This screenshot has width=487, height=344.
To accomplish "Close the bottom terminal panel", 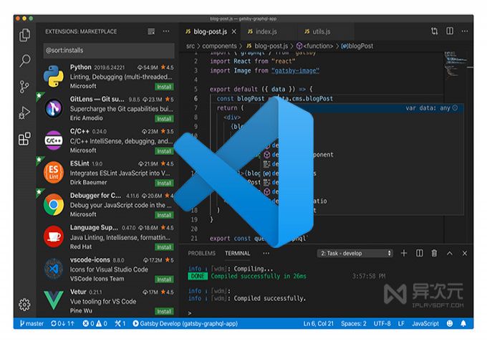I will [x=465, y=253].
